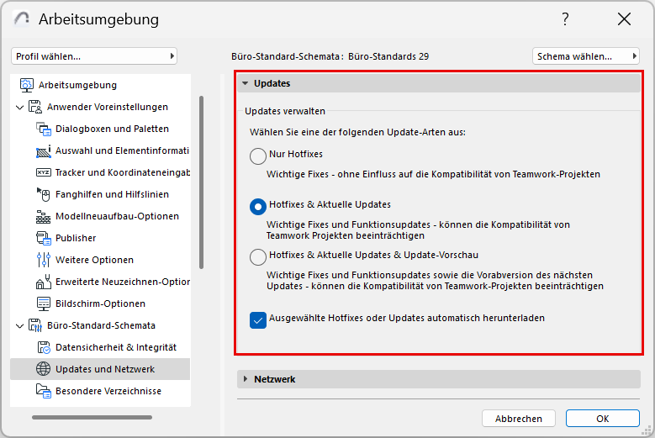Click the Bildschirm-Optionen monitor icon
The width and height of the screenshot is (655, 438).
44,303
